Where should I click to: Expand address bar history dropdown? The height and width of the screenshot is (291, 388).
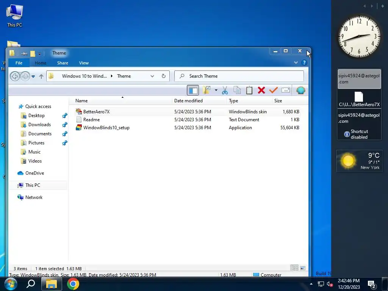pos(152,76)
